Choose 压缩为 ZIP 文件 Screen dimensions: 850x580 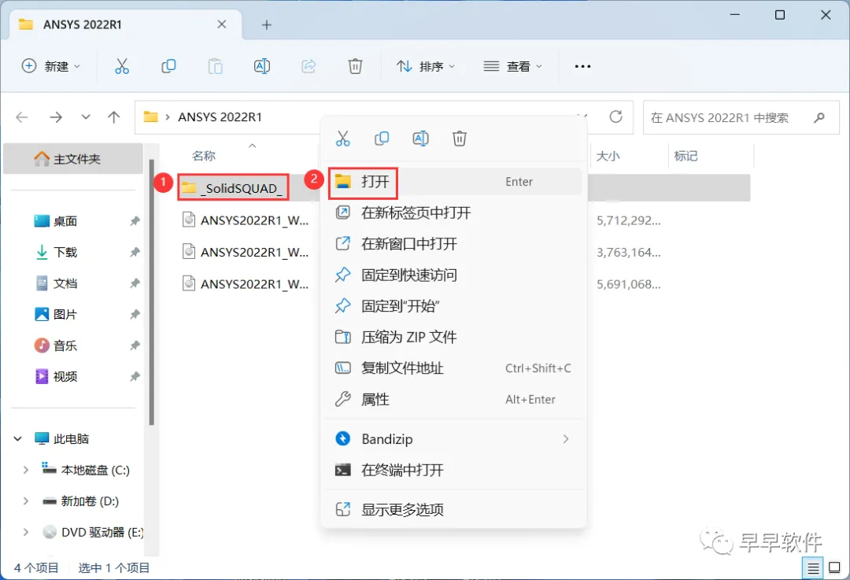tap(454, 337)
